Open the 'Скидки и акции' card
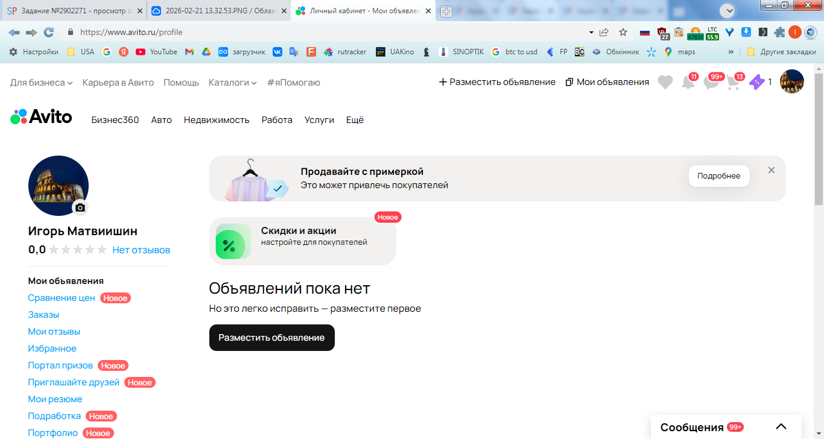This screenshot has height=439, width=824. [x=303, y=241]
